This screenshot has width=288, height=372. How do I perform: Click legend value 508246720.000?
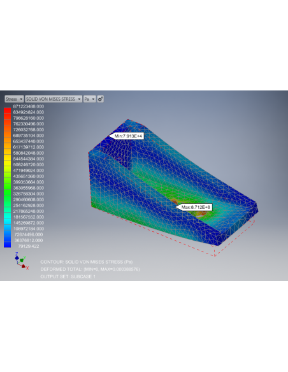click(29, 164)
